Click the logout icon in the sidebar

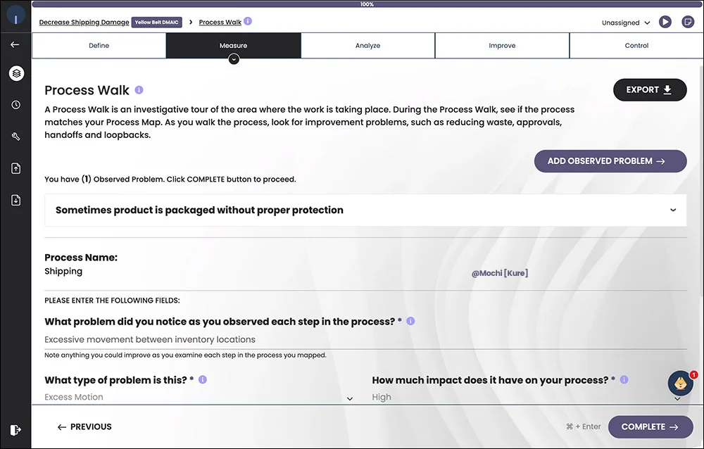pos(15,430)
